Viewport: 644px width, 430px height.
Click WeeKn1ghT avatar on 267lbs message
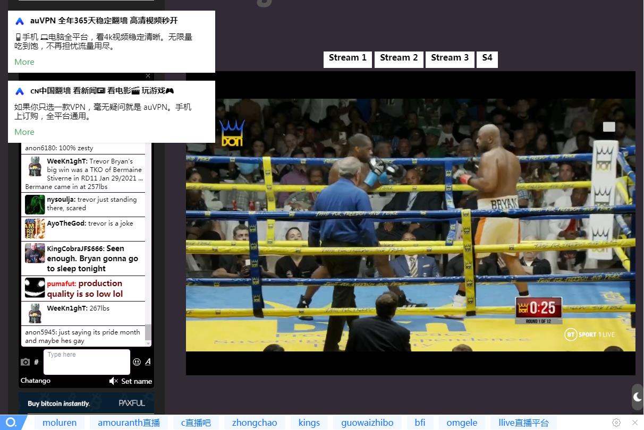[x=35, y=313]
